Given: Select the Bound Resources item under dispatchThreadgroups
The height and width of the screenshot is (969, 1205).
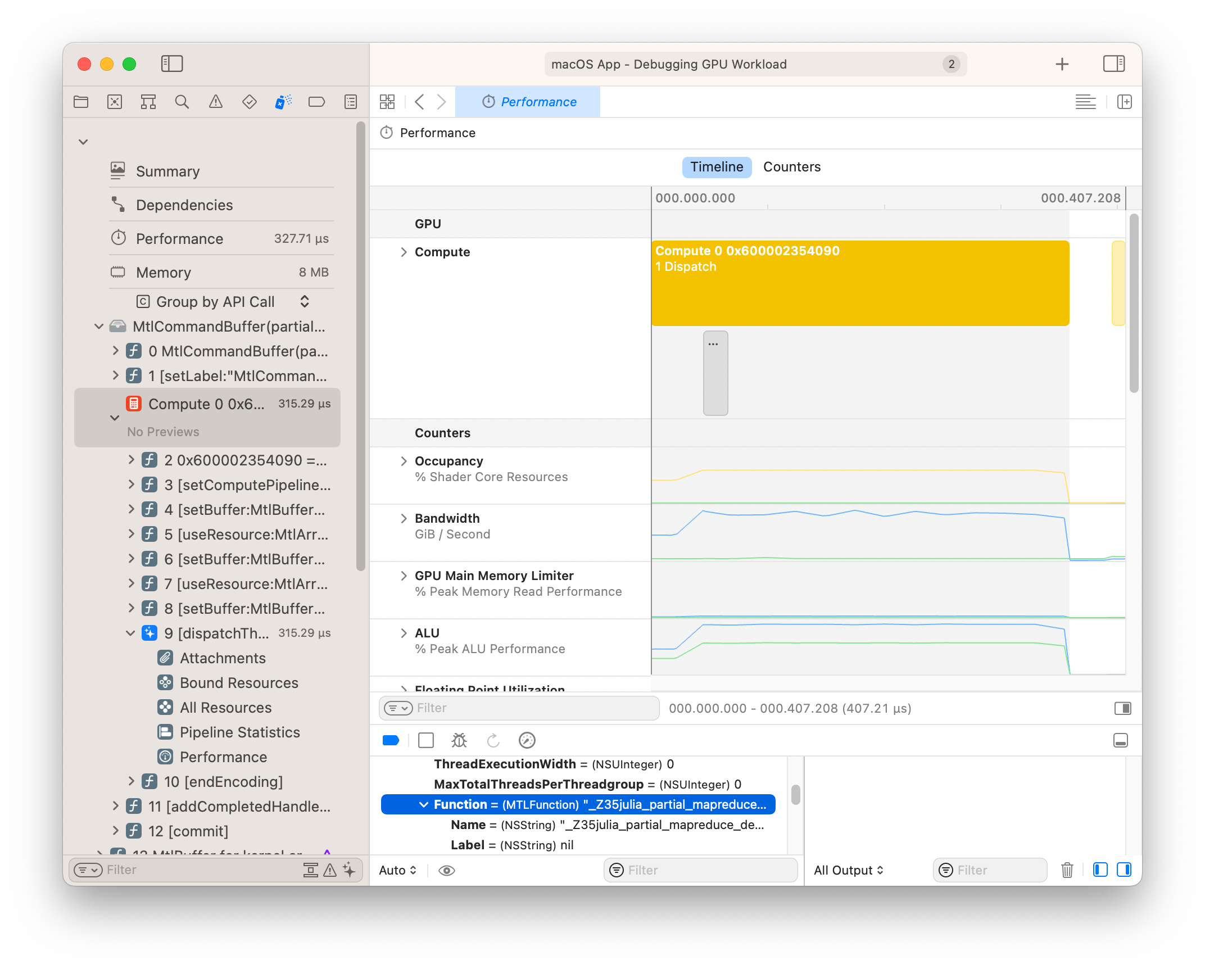Looking at the screenshot, I should (238, 682).
